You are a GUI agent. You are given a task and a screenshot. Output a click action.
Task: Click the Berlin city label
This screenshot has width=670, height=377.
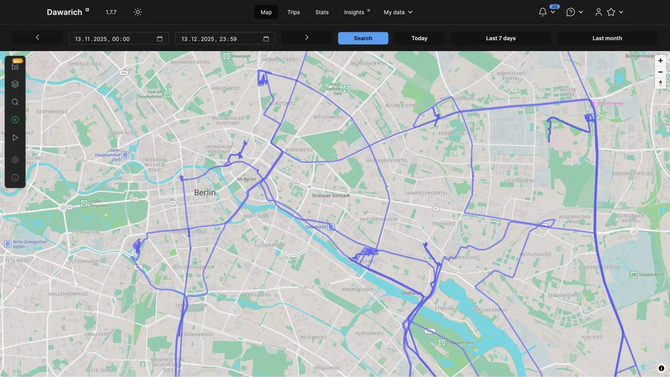[x=205, y=193]
